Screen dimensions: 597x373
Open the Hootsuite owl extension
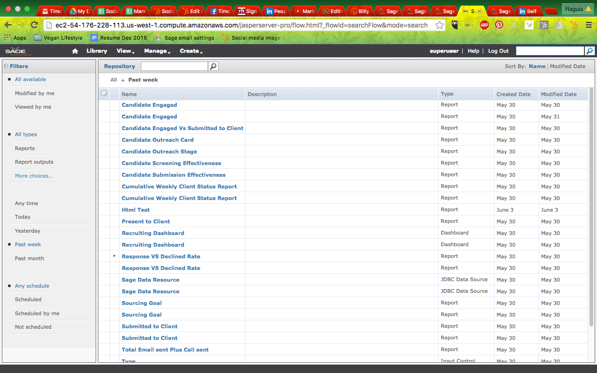point(455,25)
